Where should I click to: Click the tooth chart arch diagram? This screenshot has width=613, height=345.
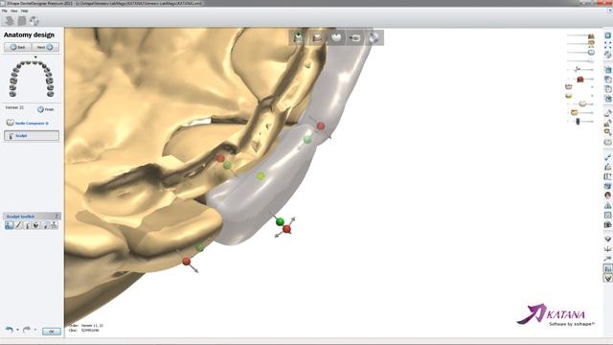pyautogui.click(x=32, y=79)
